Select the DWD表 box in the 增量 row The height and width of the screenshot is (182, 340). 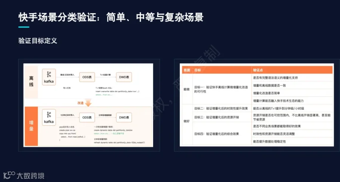(124, 117)
